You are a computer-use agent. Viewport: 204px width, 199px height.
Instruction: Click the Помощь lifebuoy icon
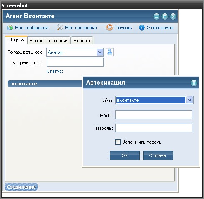(109, 27)
